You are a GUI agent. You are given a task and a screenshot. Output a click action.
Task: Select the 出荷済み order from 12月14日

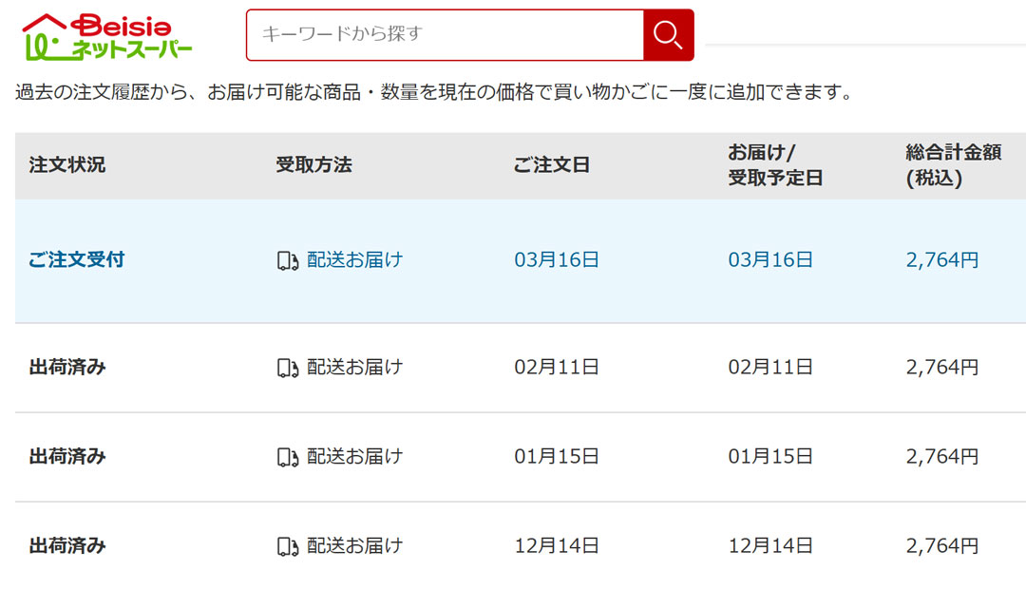point(67,545)
